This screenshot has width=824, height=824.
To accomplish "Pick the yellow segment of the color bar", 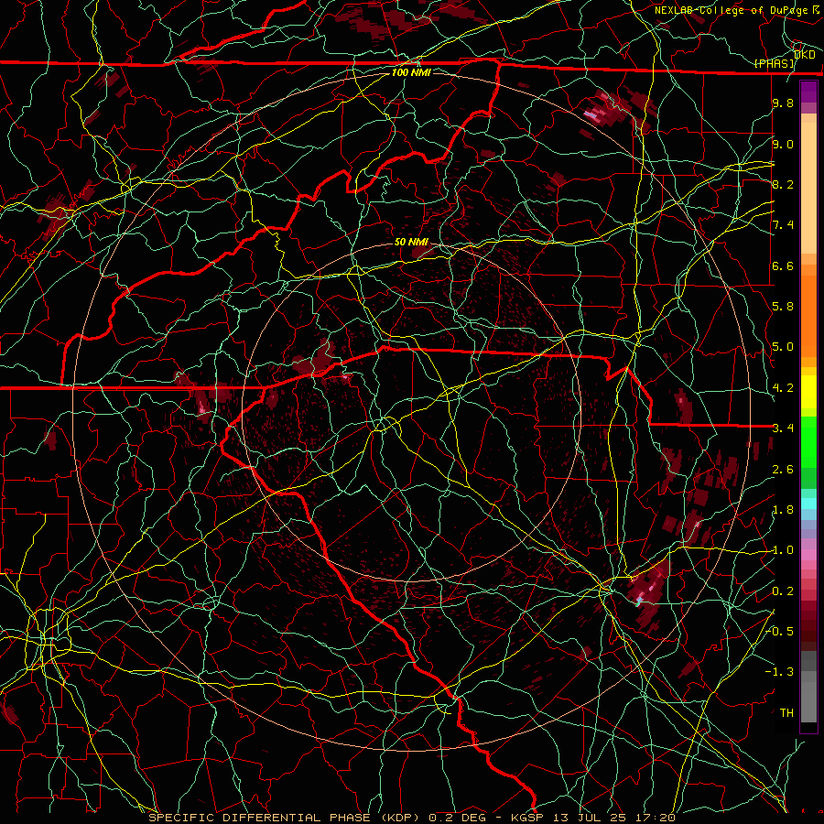I will [808, 392].
